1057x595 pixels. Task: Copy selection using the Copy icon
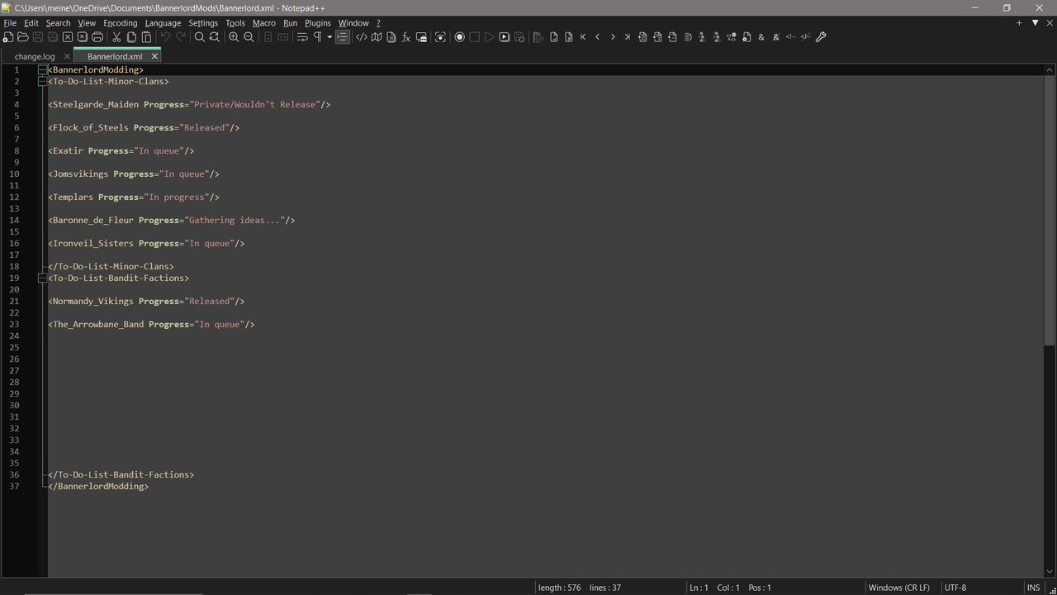point(131,37)
